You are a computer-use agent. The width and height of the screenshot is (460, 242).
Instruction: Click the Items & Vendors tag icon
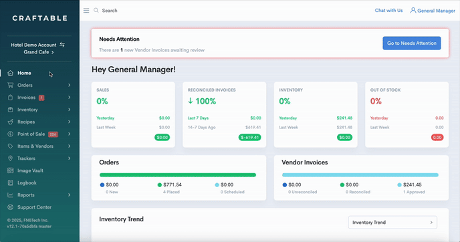pyautogui.click(x=10, y=146)
